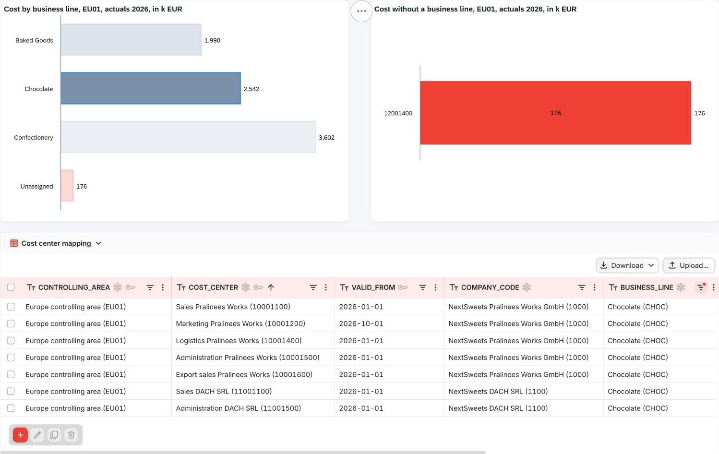Check the Sales DACH SRL row
Viewport: 719px width, 454px height.
point(11,392)
